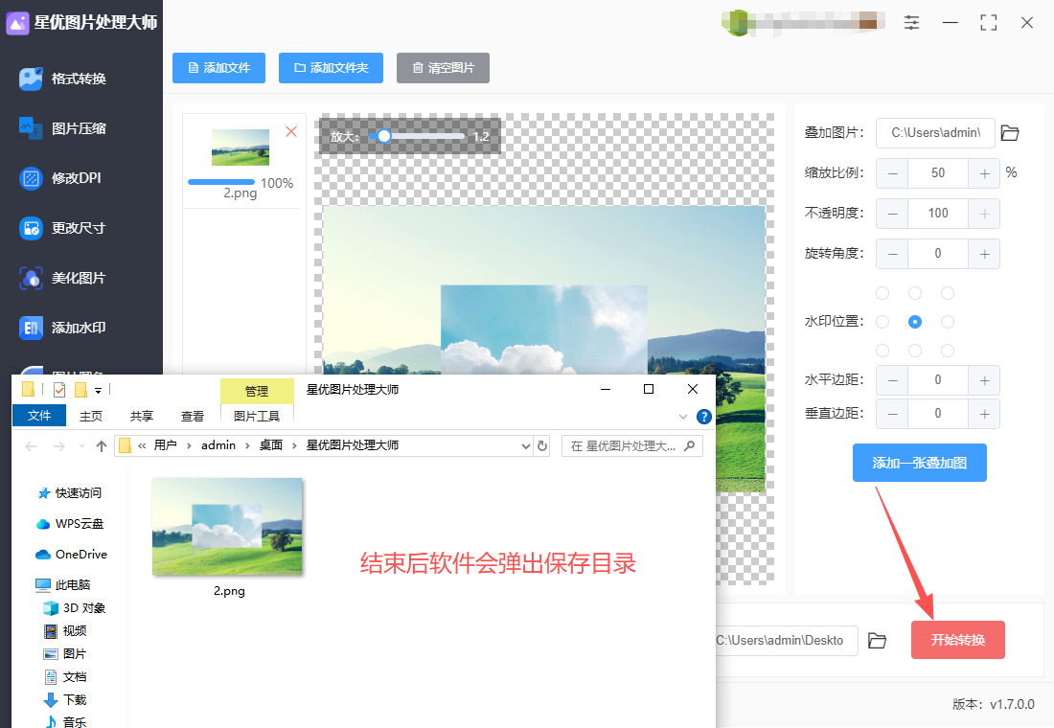The image size is (1054, 728).
Task: Open the 共享 tab in Explorer ribbon
Action: pos(141,416)
